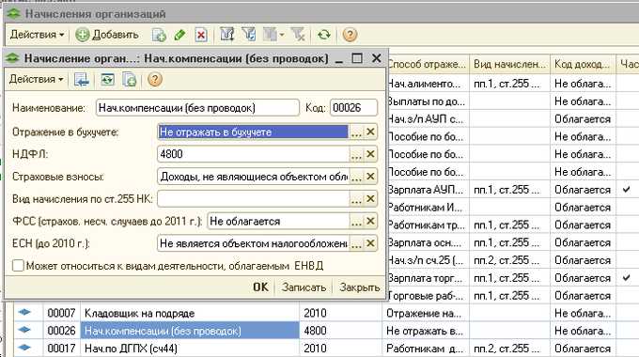
Task: Open selection for Отражение в бухучете field
Action: point(356,132)
